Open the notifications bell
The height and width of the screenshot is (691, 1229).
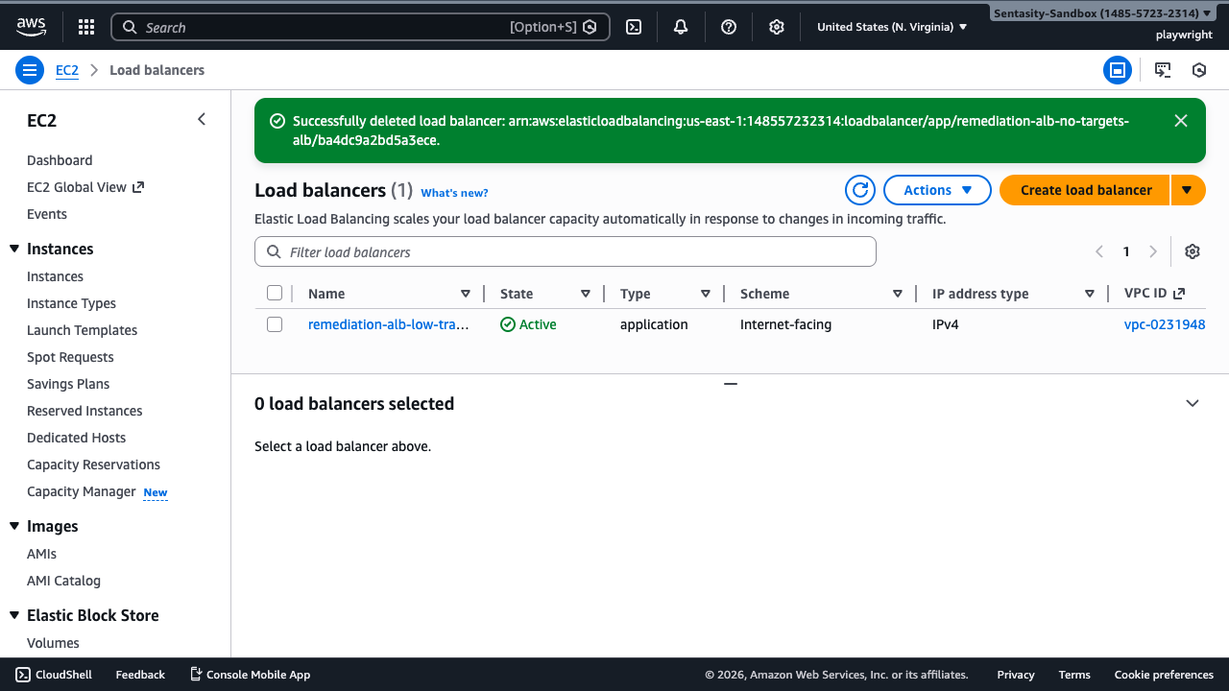click(681, 27)
